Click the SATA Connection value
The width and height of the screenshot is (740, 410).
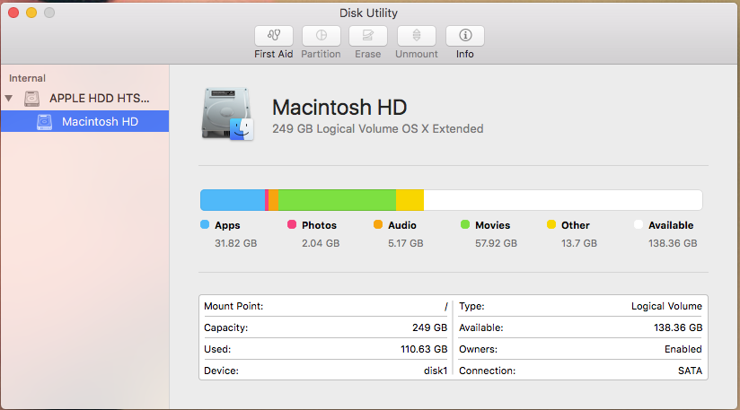pos(690,371)
